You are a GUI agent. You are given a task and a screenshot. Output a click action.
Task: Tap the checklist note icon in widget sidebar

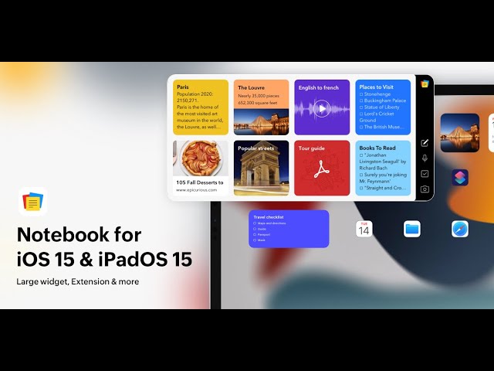point(425,174)
